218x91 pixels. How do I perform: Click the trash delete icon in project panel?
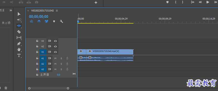point(6,88)
